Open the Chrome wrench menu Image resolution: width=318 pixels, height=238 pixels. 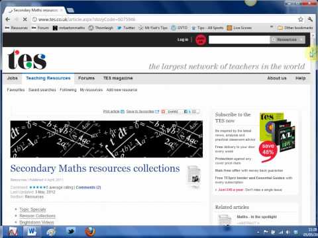click(x=310, y=19)
